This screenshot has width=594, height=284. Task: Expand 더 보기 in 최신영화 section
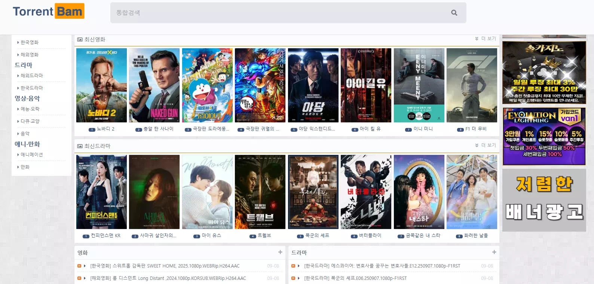pos(486,39)
